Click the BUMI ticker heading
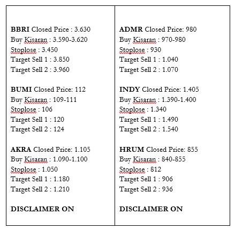Image resolution: width=235 pixels, height=229 pixels. point(21,90)
